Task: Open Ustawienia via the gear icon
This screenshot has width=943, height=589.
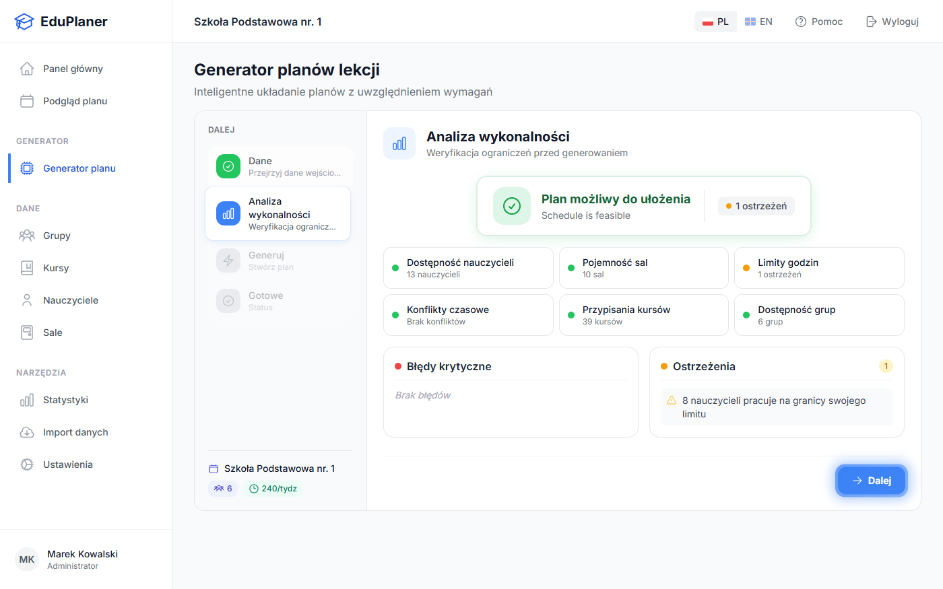Action: [x=27, y=464]
